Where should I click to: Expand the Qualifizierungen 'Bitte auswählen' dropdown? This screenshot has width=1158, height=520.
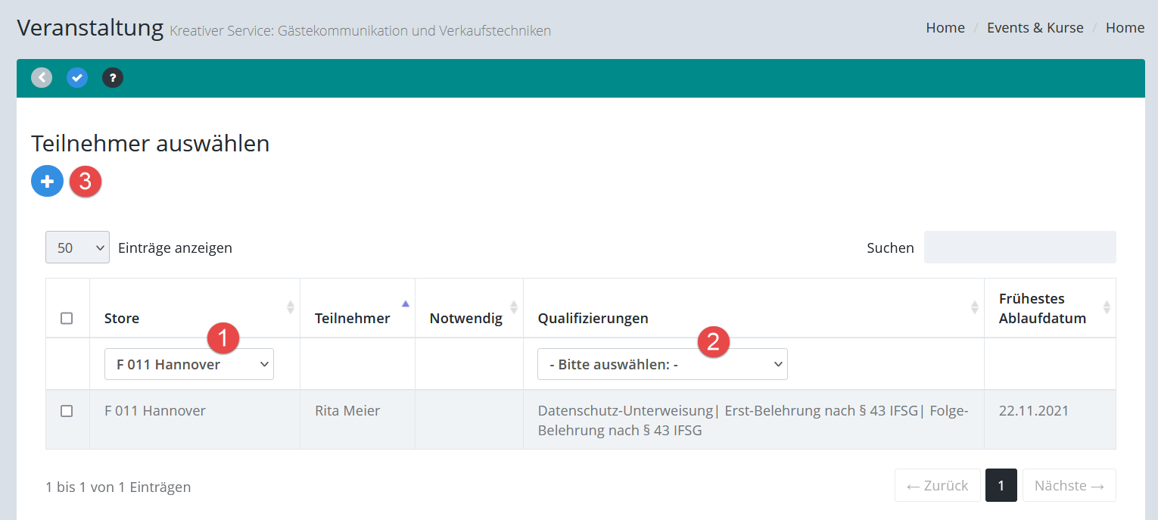[x=662, y=364]
